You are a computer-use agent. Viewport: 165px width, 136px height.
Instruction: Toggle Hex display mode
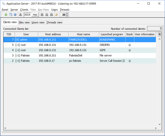point(35,15)
